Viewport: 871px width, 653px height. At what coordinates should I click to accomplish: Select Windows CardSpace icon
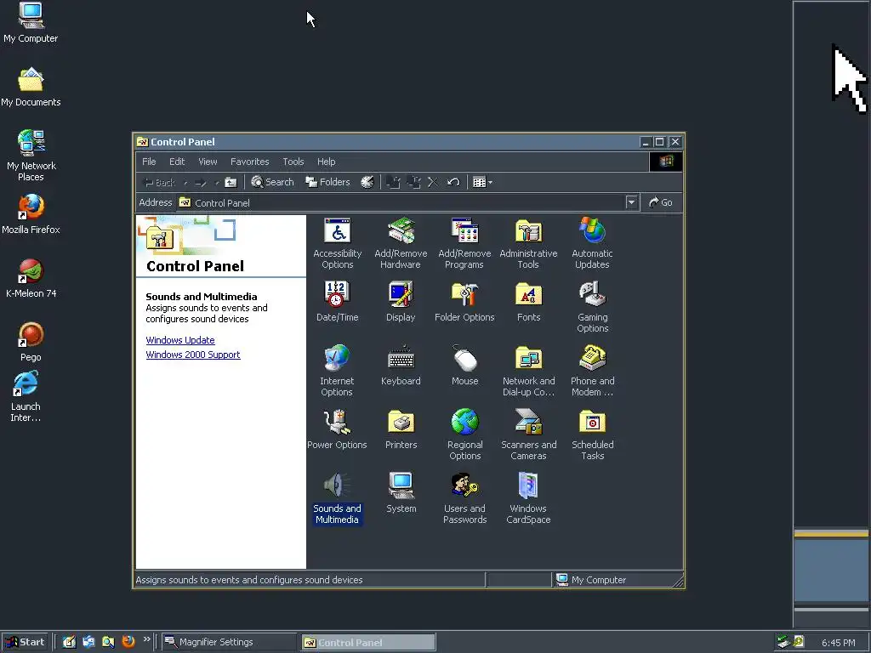528,498
